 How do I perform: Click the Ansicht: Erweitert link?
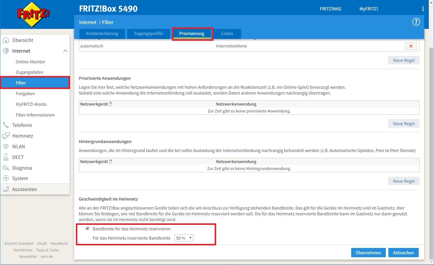pos(19,244)
